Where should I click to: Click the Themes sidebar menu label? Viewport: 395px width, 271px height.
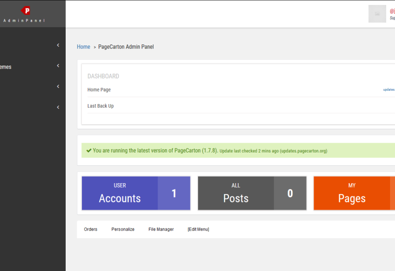5,67
